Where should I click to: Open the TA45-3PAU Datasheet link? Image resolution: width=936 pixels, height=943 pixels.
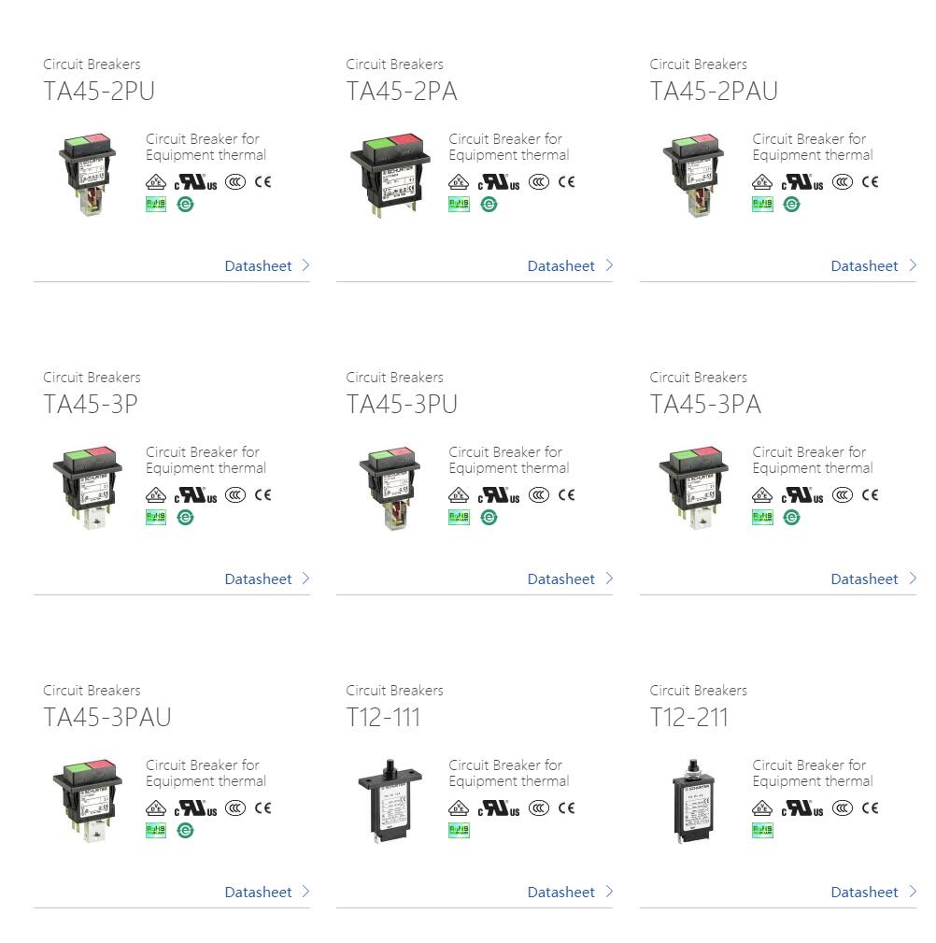click(x=258, y=892)
